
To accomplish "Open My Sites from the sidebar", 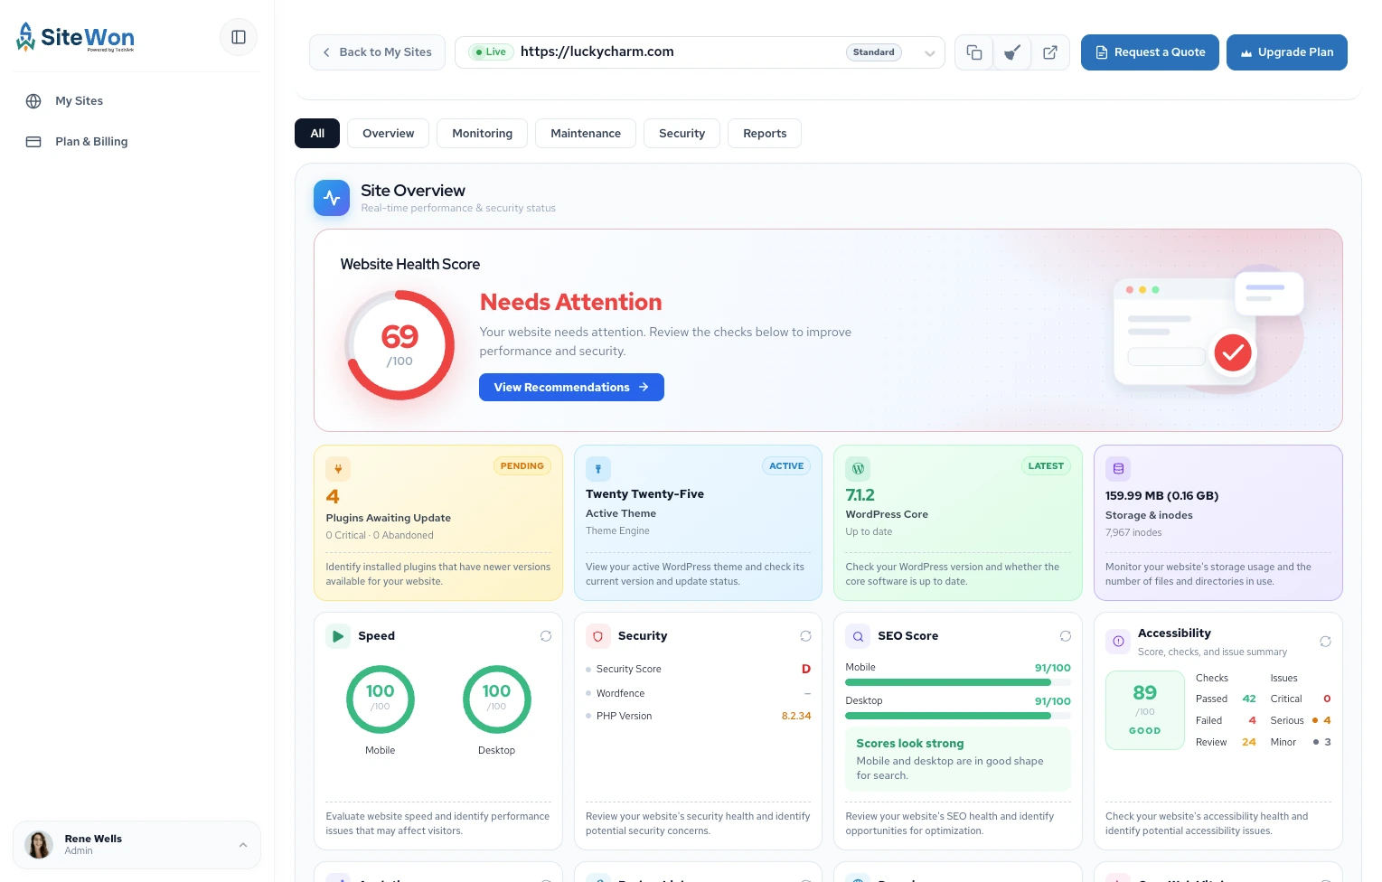I will [x=79, y=100].
